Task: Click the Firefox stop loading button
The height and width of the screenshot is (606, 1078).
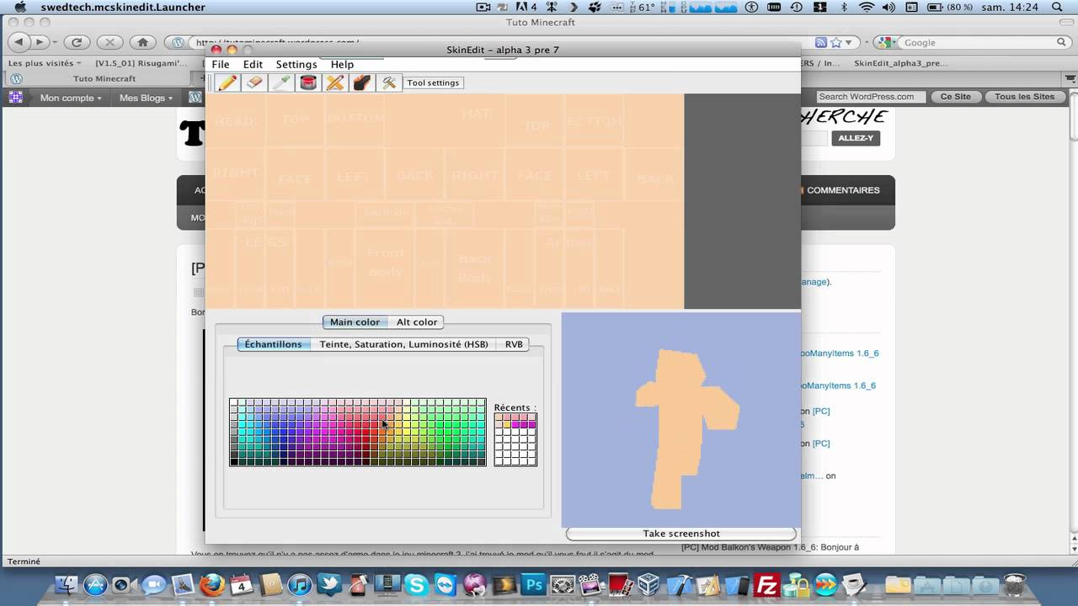Action: coord(109,42)
